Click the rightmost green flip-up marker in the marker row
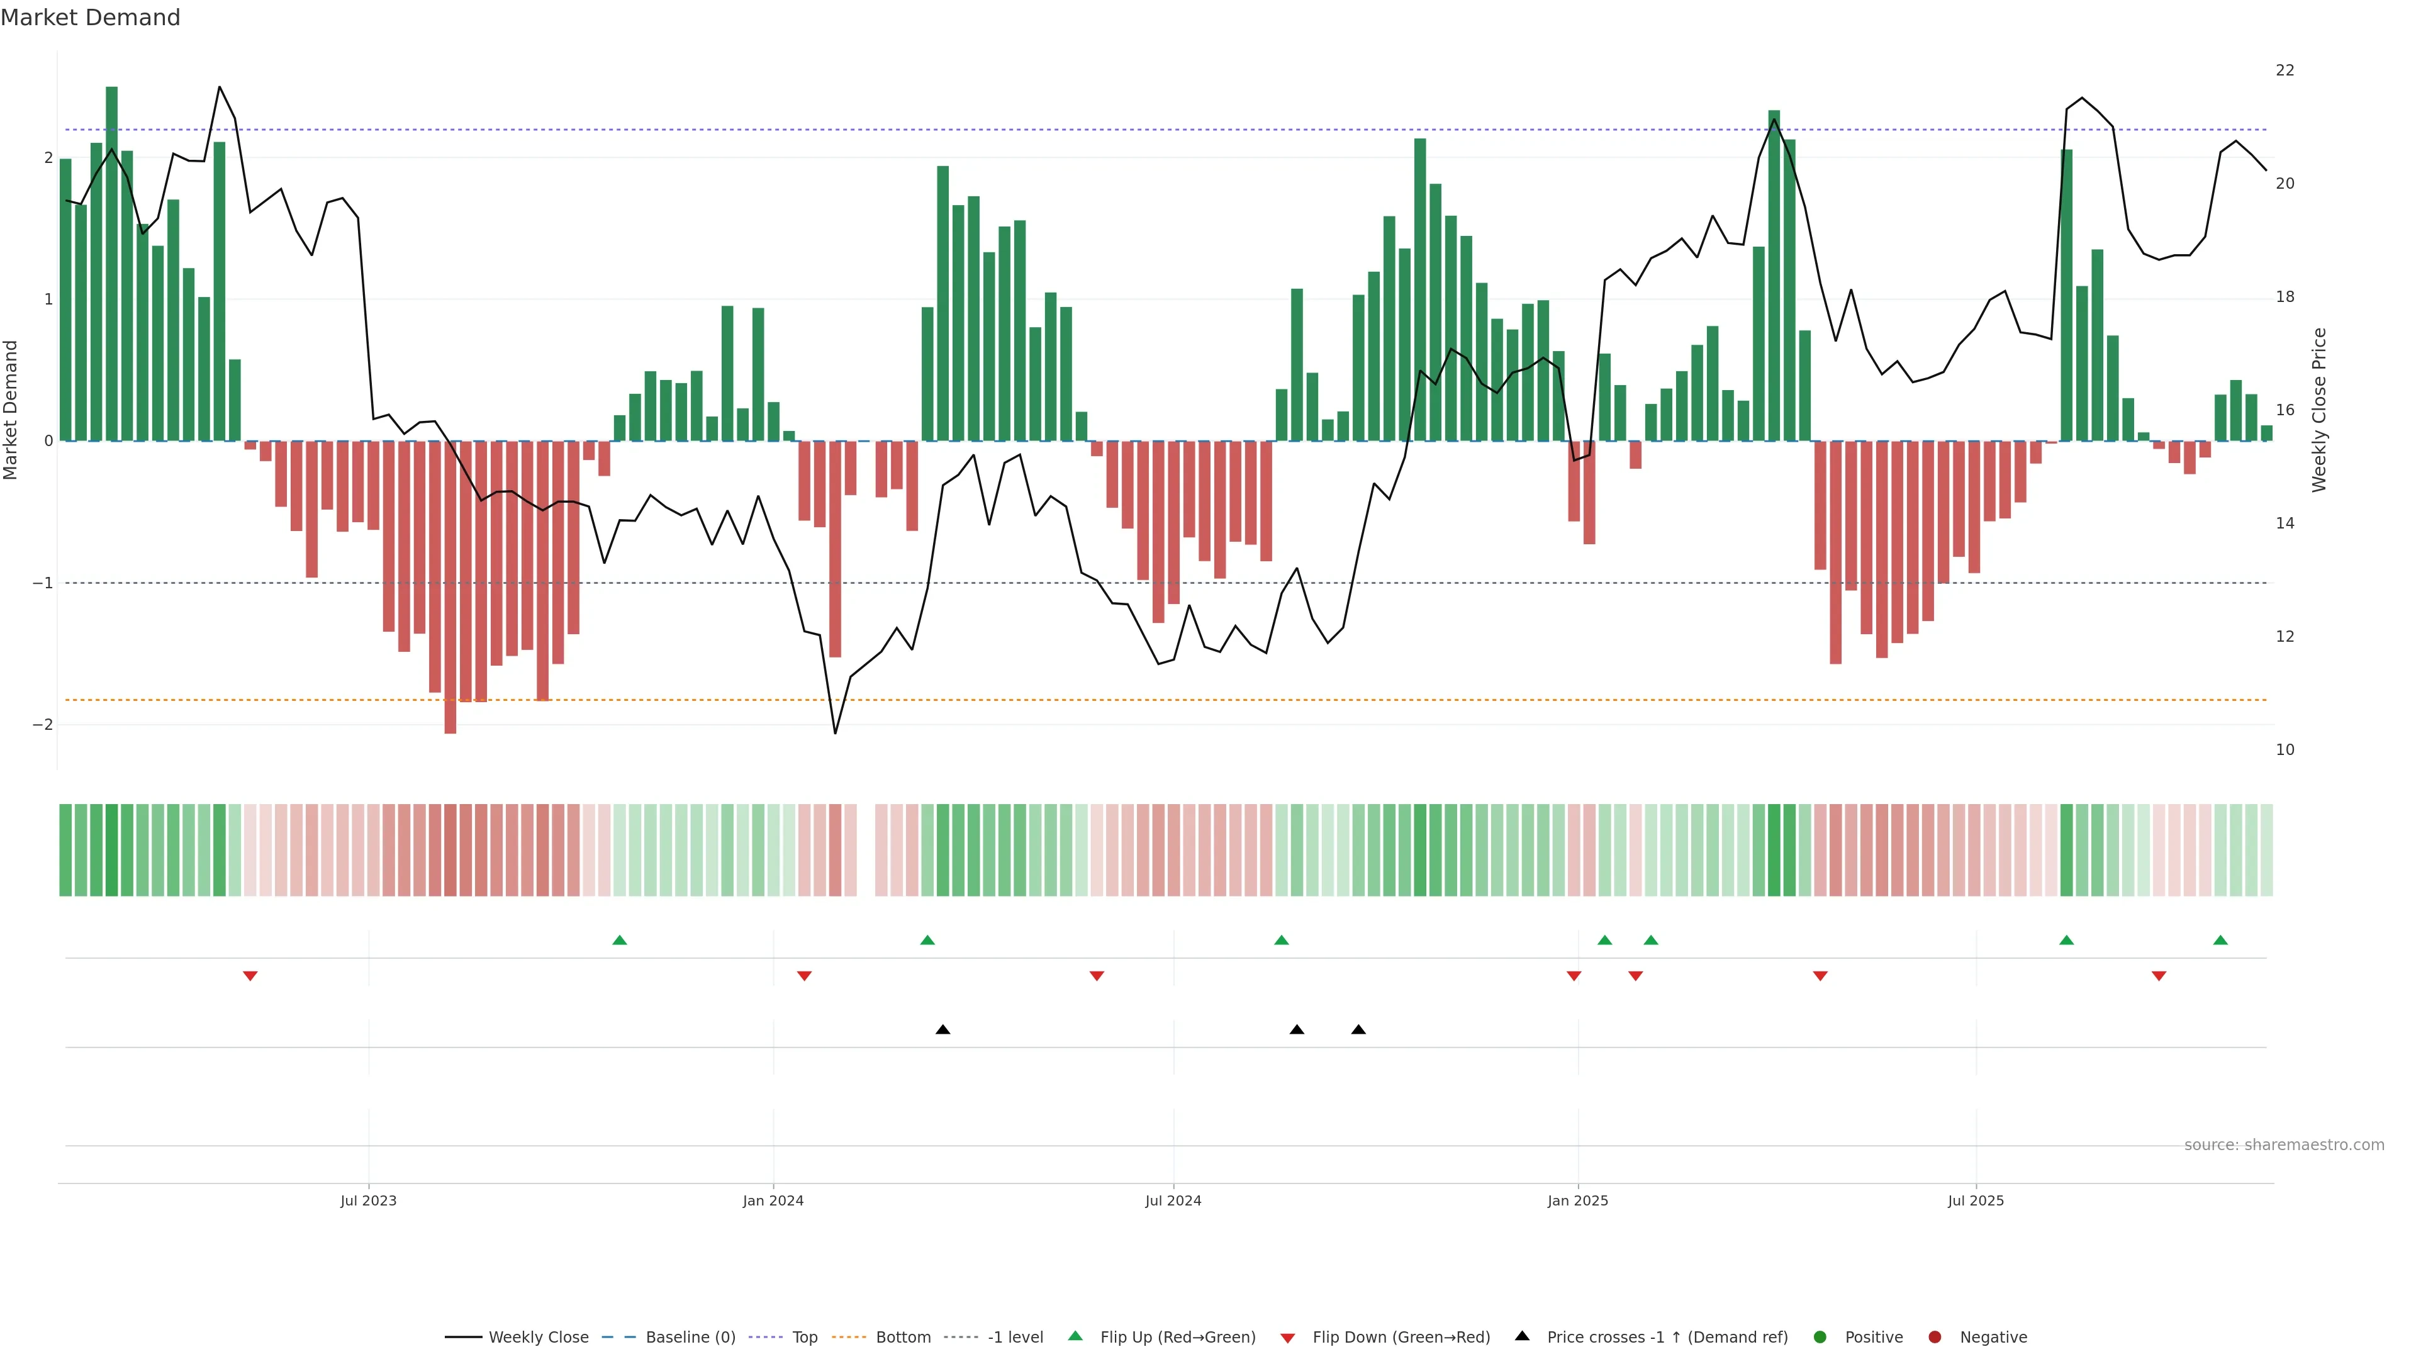The height and width of the screenshot is (1359, 2416). tap(2220, 940)
